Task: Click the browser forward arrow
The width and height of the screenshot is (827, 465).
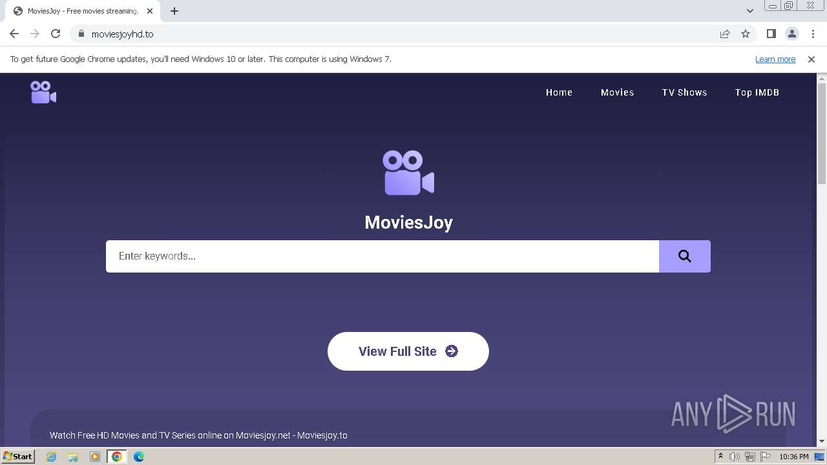Action: (35, 34)
